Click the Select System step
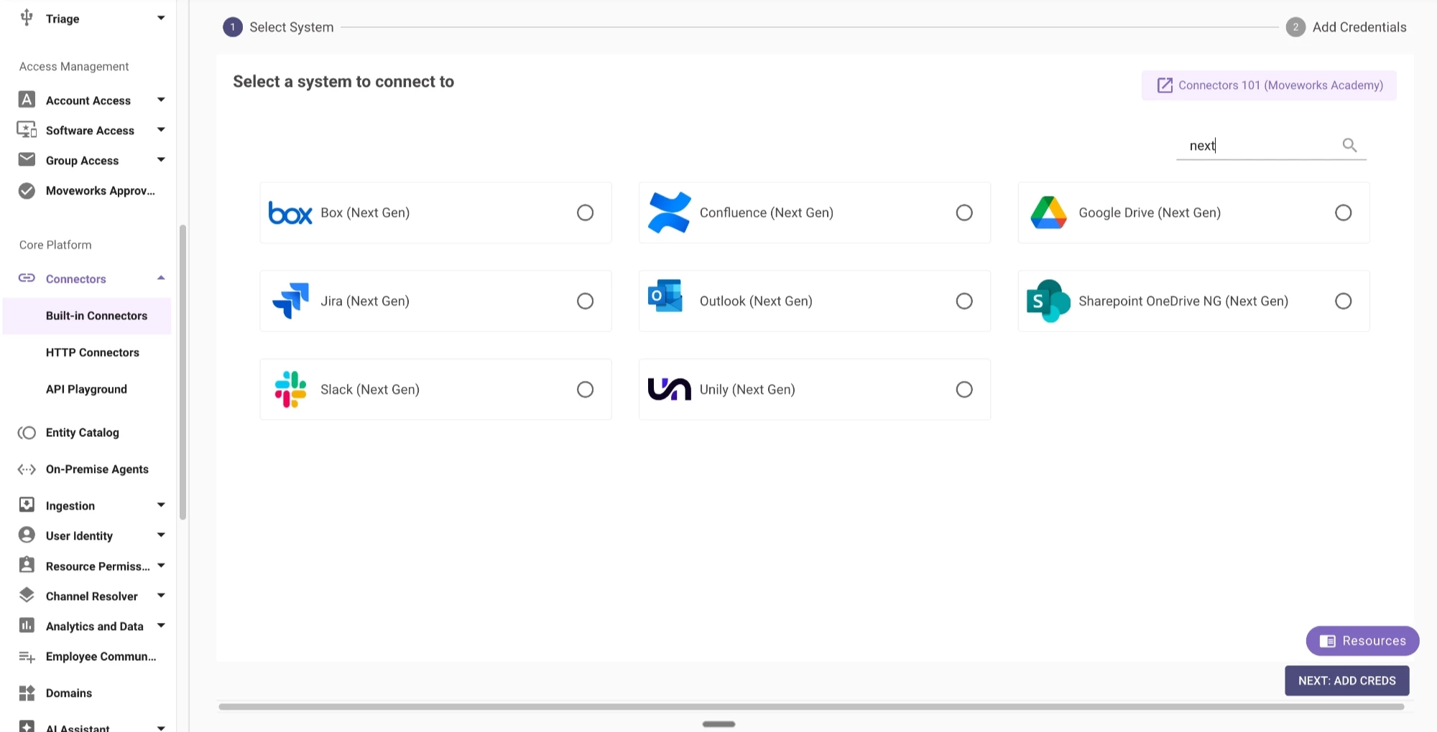Image resolution: width=1437 pixels, height=732 pixels. (x=279, y=27)
